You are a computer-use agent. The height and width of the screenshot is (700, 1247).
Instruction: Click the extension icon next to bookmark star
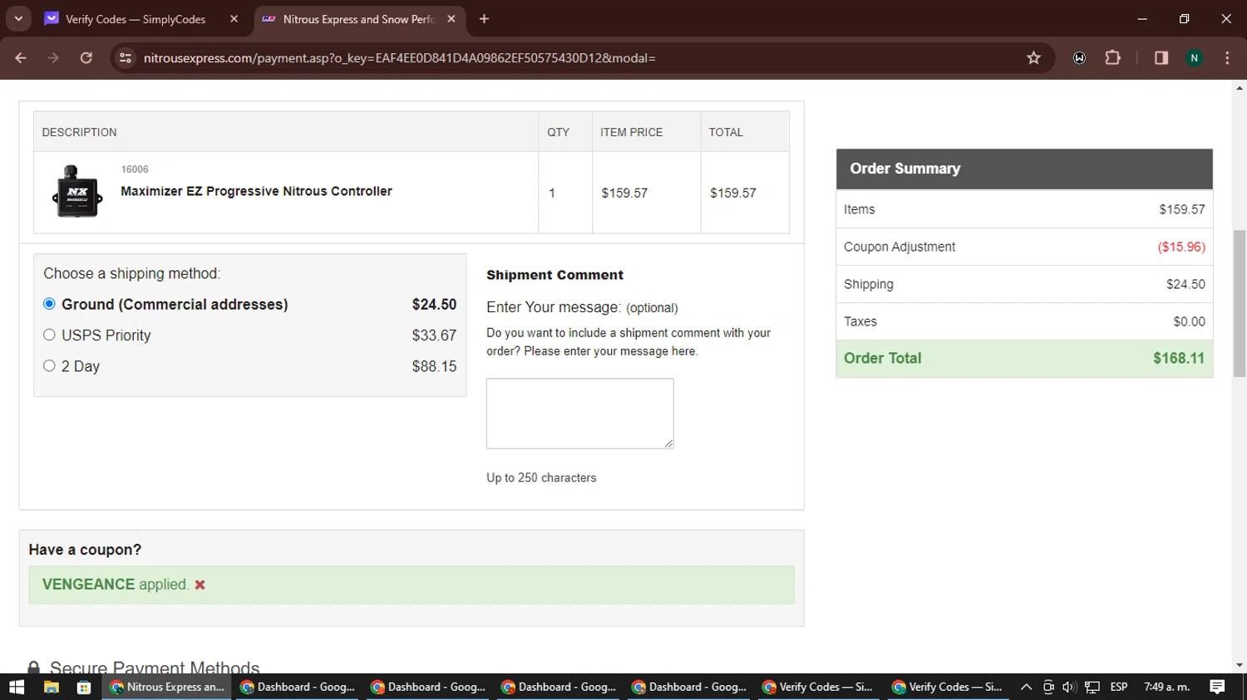coord(1079,57)
